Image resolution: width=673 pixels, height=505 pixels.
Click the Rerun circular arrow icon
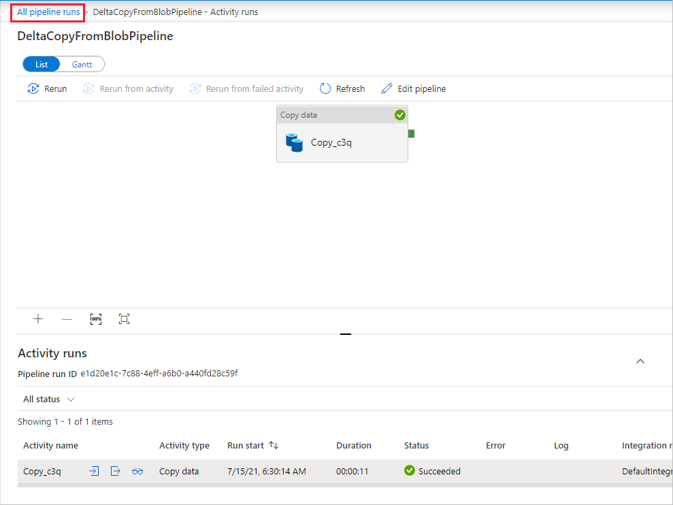point(33,88)
